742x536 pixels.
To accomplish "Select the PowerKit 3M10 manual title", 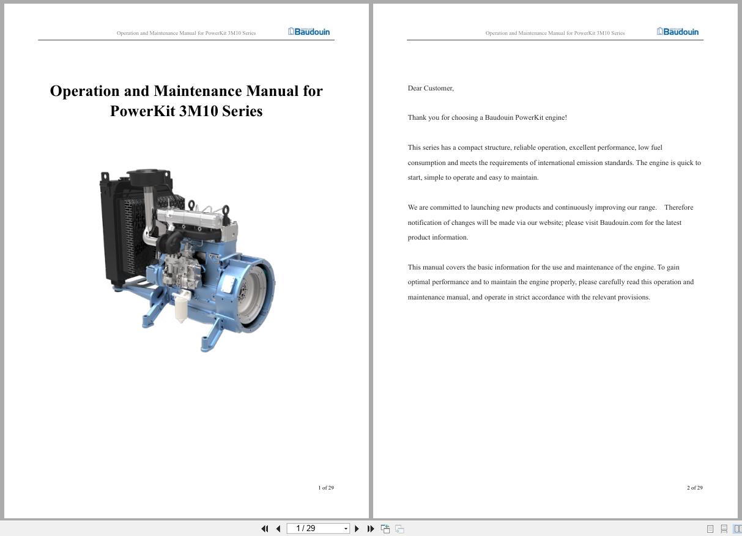I will pyautogui.click(x=186, y=101).
